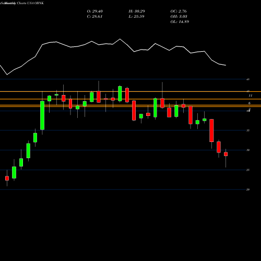Click the price axis label '20'
Viewport: 261px width, 261px height.
[248, 189]
